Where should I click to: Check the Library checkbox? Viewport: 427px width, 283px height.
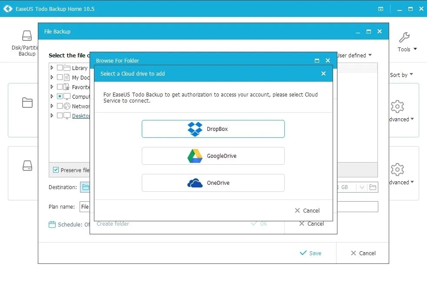(x=59, y=68)
